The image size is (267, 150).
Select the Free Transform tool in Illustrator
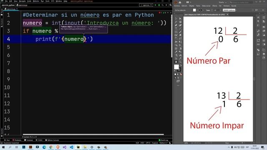[x=180, y=42]
